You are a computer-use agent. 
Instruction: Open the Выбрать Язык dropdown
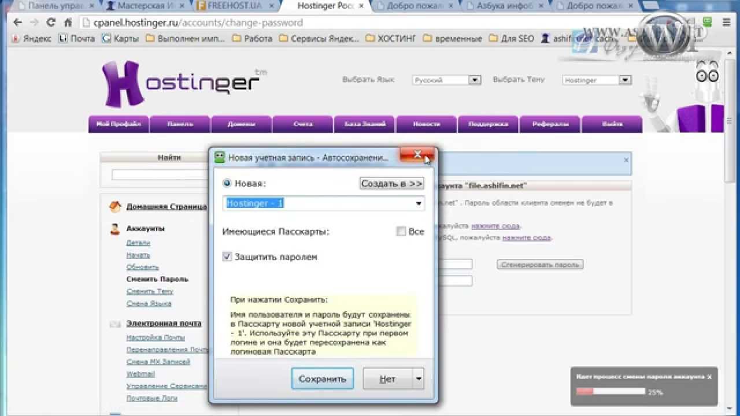pos(447,80)
